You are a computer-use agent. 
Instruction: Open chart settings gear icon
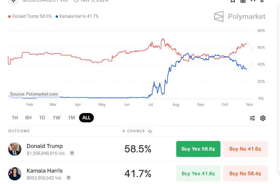tap(263, 118)
